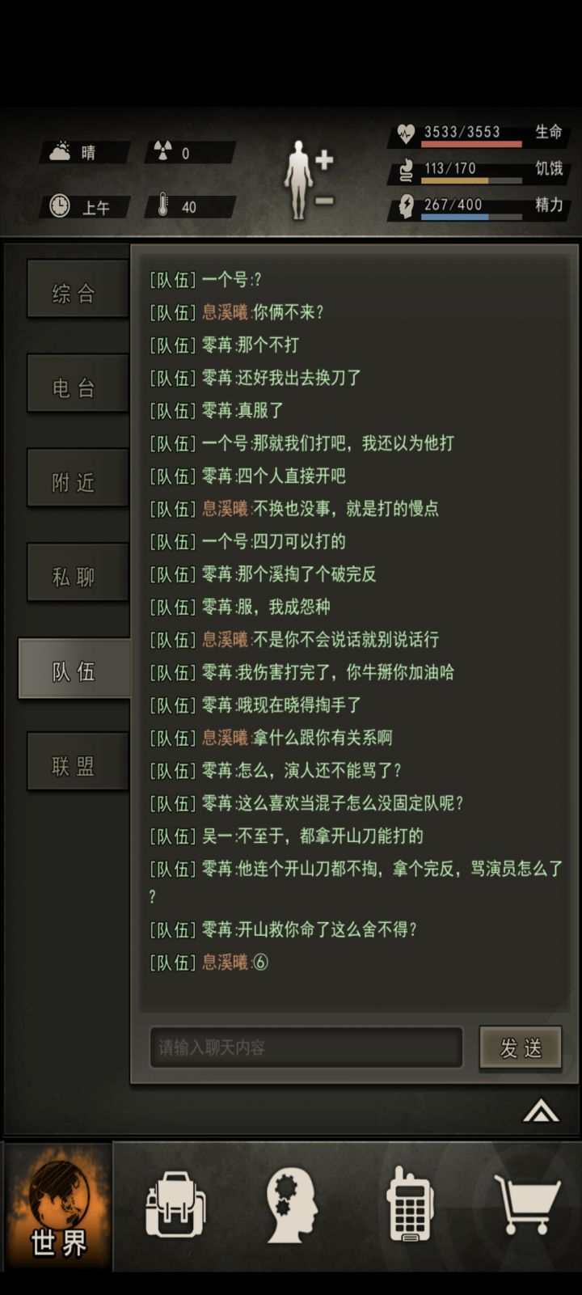Focus the chat message input field
The image size is (582, 1295).
click(306, 1047)
